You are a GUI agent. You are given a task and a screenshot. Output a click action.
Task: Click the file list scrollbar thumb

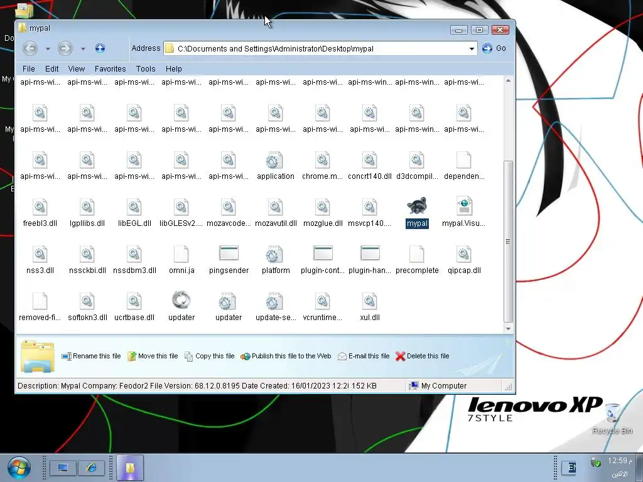[x=508, y=242]
